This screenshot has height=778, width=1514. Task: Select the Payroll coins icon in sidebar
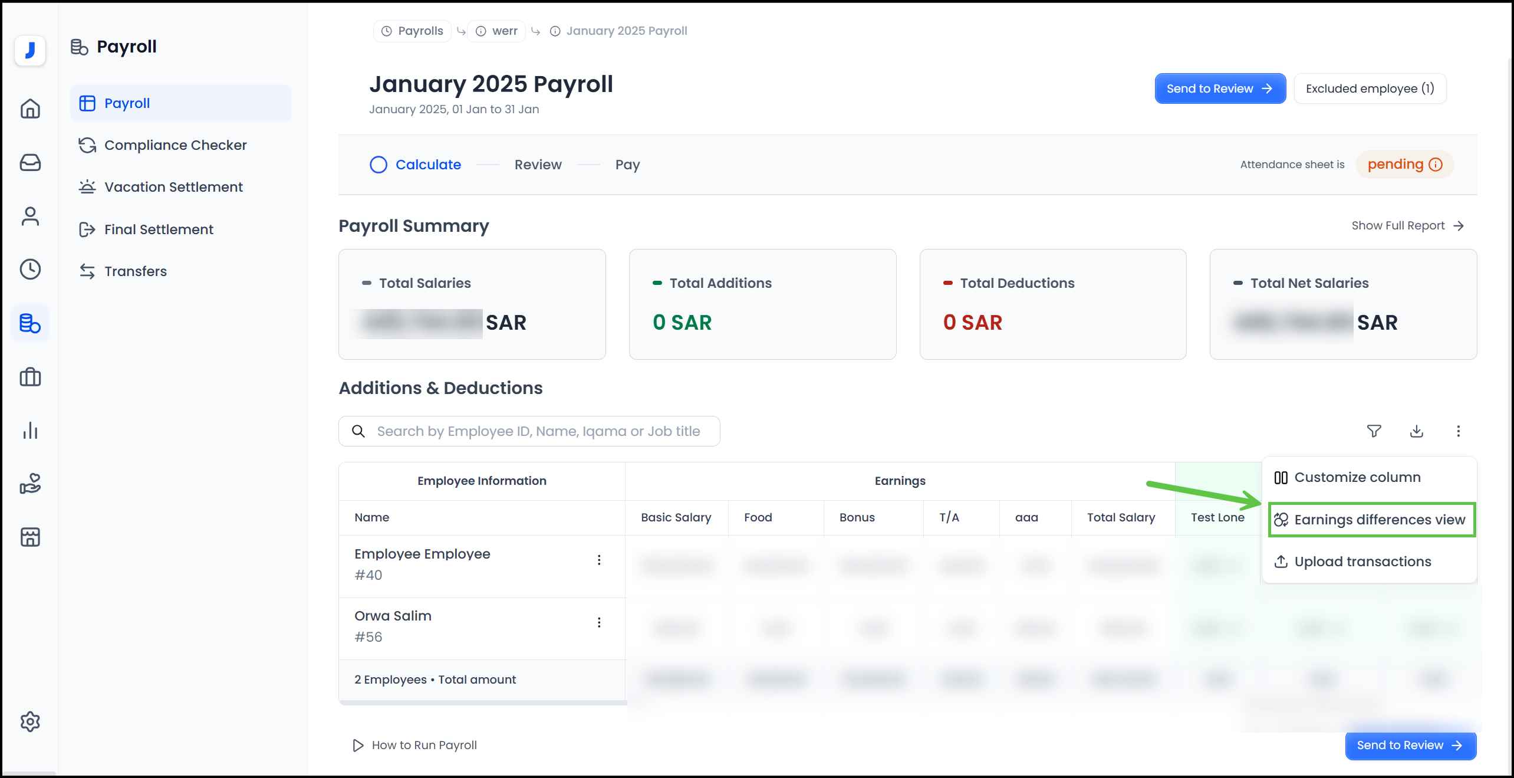coord(30,323)
